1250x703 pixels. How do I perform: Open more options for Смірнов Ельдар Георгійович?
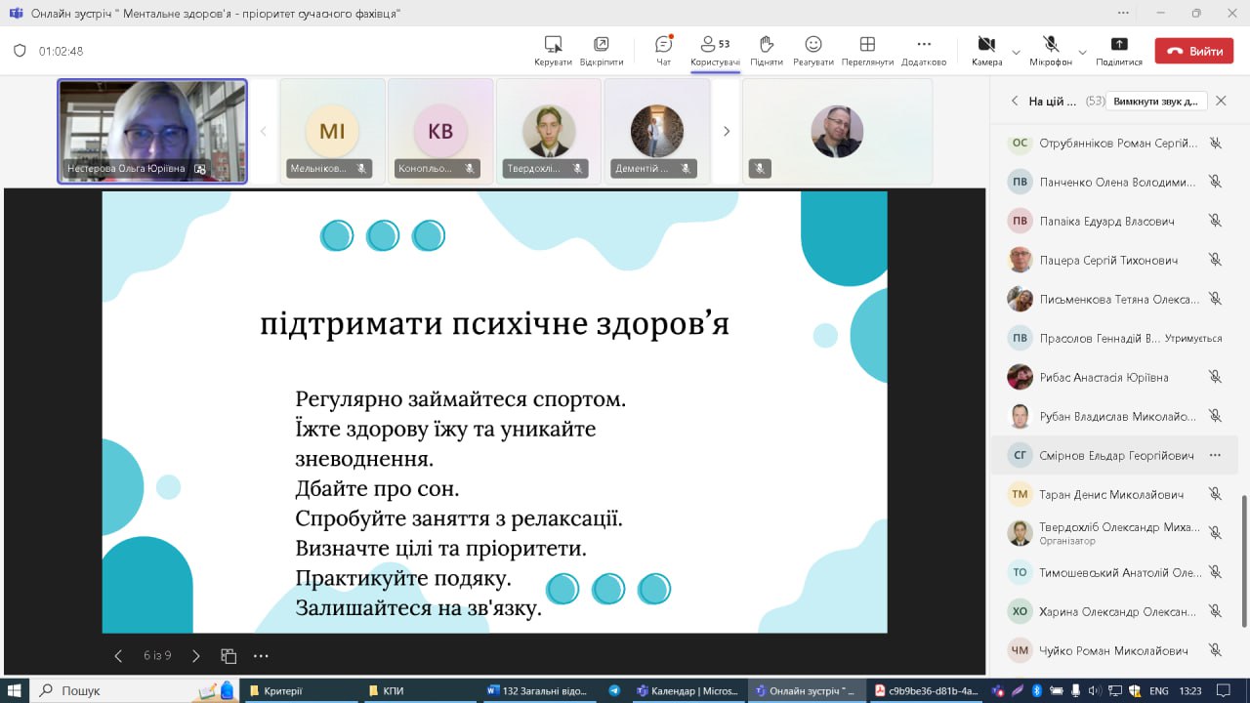[x=1215, y=455]
